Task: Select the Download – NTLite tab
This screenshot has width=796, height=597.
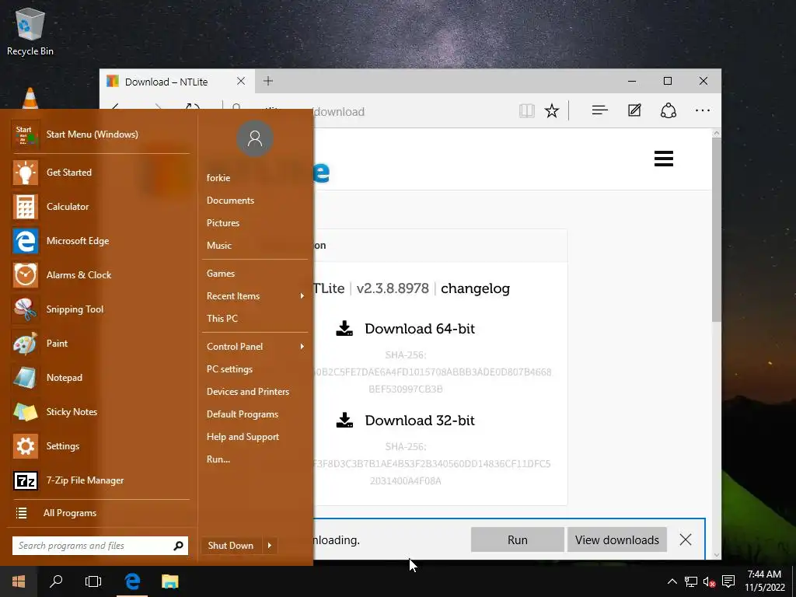Action: coord(177,81)
